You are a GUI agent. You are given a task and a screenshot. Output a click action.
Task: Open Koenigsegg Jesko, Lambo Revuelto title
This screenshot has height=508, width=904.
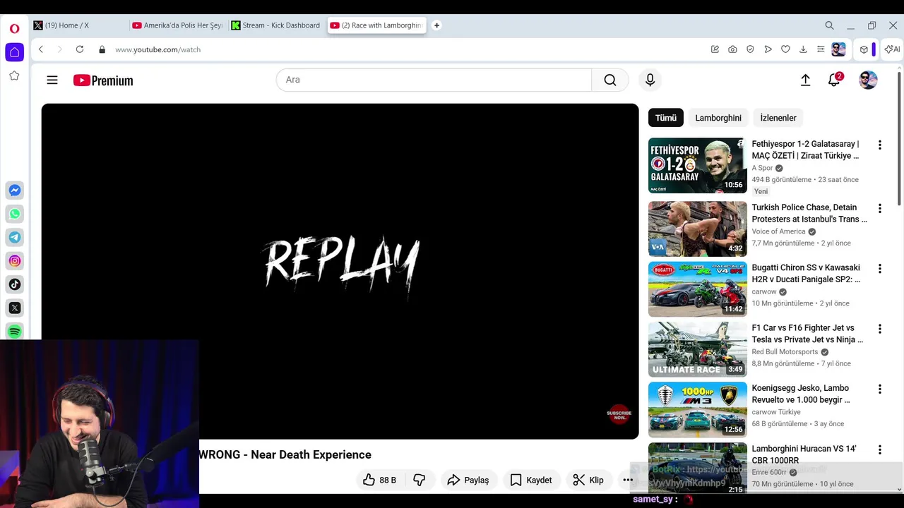801,394
